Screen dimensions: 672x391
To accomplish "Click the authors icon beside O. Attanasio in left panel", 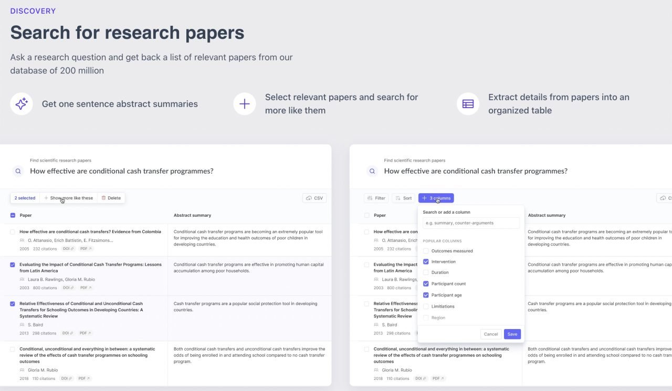I will point(22,240).
